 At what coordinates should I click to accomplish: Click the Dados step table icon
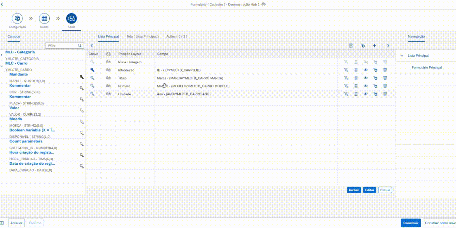[x=44, y=18]
